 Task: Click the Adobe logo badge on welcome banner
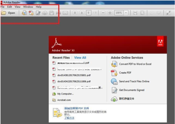pyautogui.click(x=160, y=41)
